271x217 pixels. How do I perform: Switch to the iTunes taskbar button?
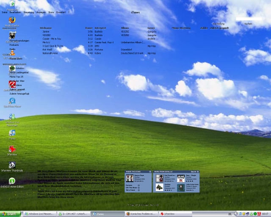pyautogui.click(x=108, y=214)
